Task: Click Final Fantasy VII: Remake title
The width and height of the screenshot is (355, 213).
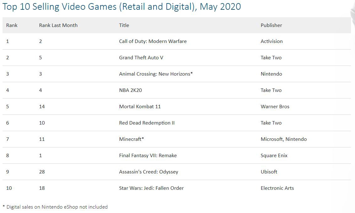Action: [148, 156]
